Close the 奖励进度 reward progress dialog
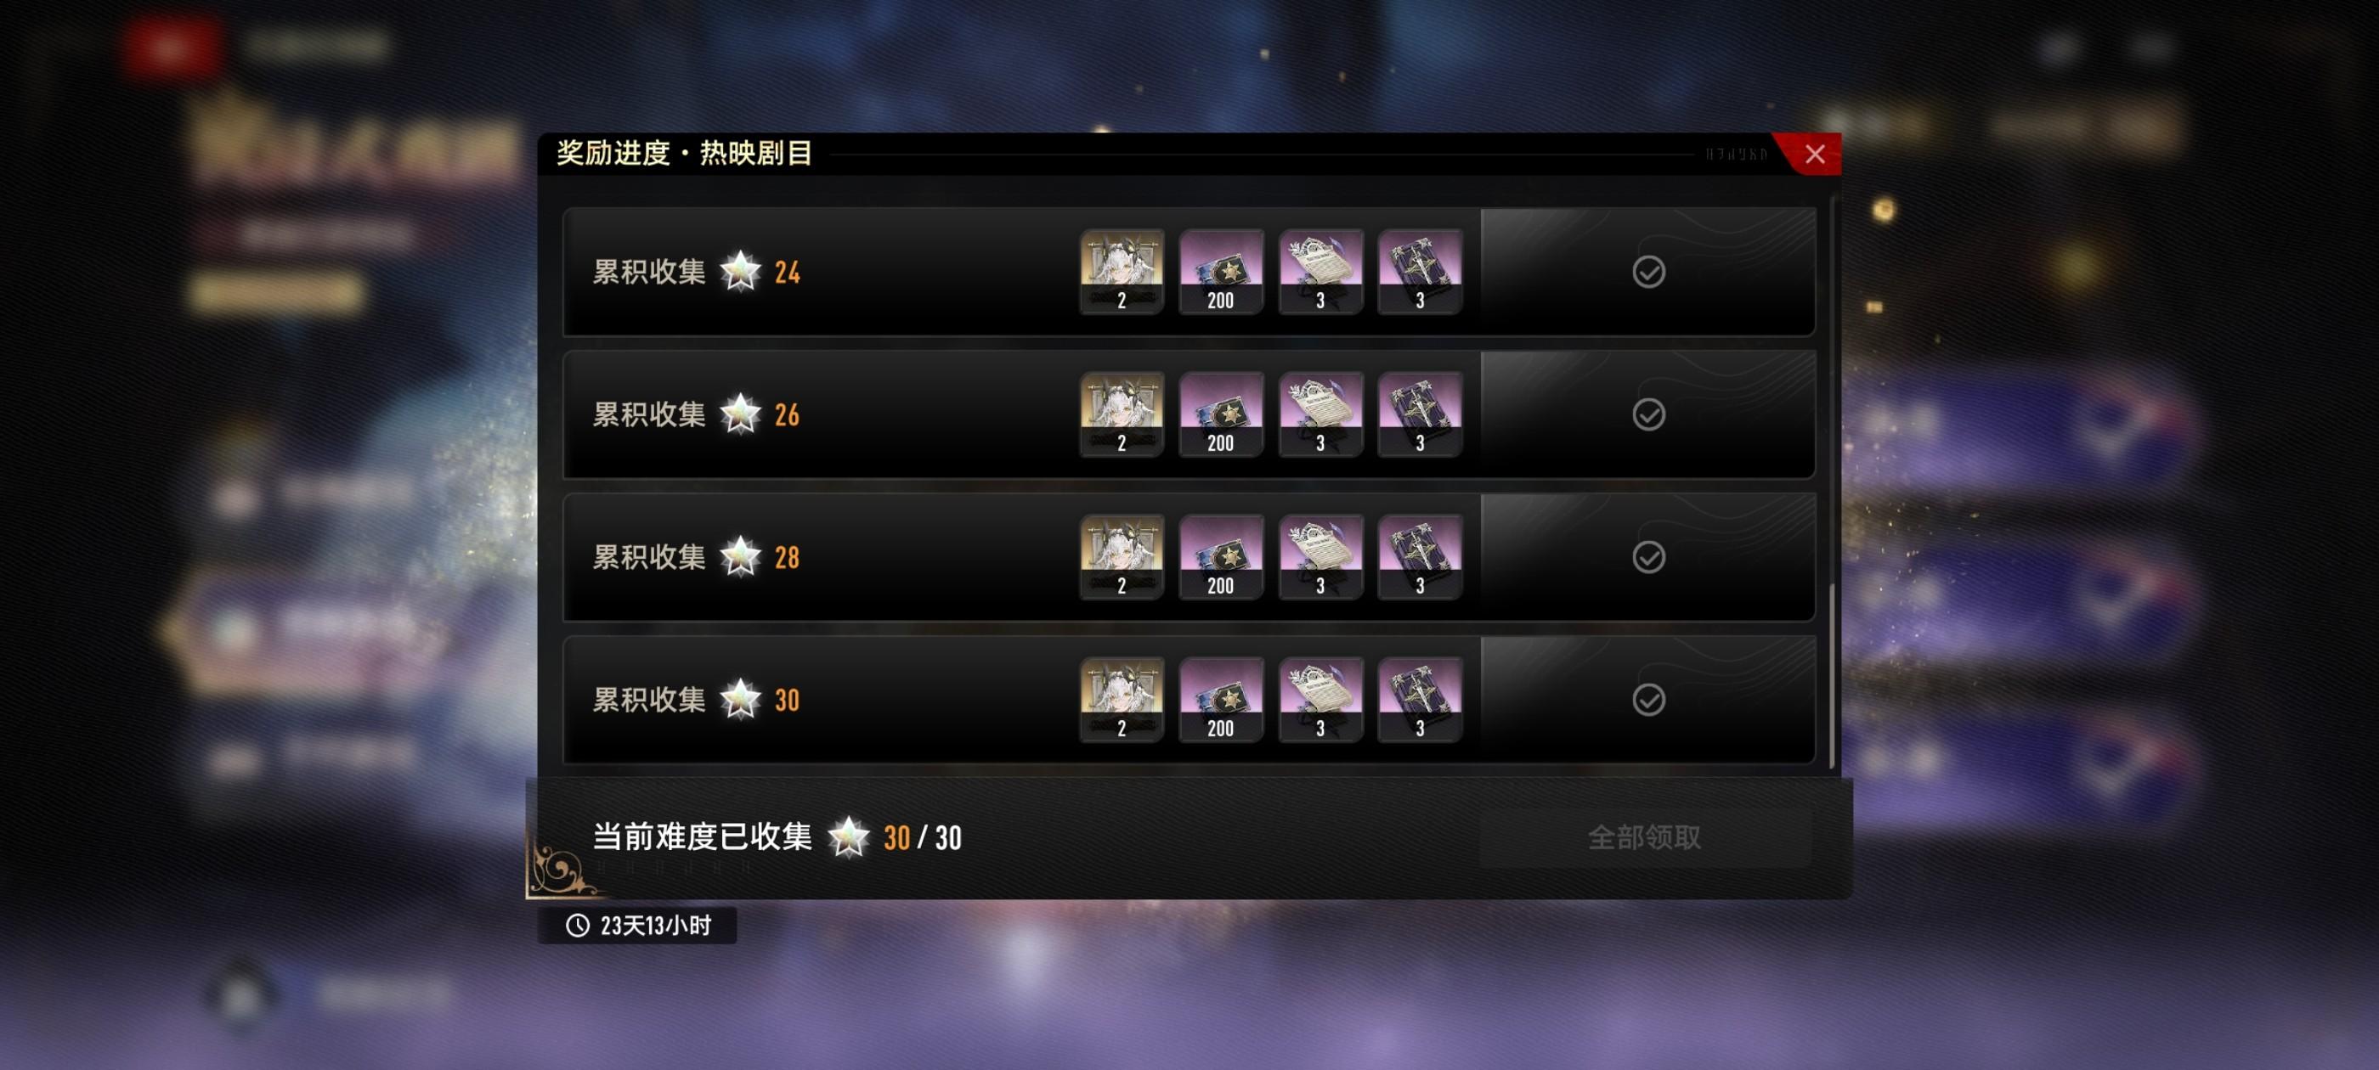The width and height of the screenshot is (2379, 1070). pyautogui.click(x=1814, y=155)
